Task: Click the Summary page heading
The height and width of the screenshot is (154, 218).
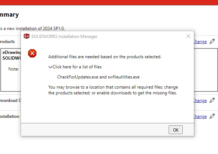Action: tap(9, 15)
